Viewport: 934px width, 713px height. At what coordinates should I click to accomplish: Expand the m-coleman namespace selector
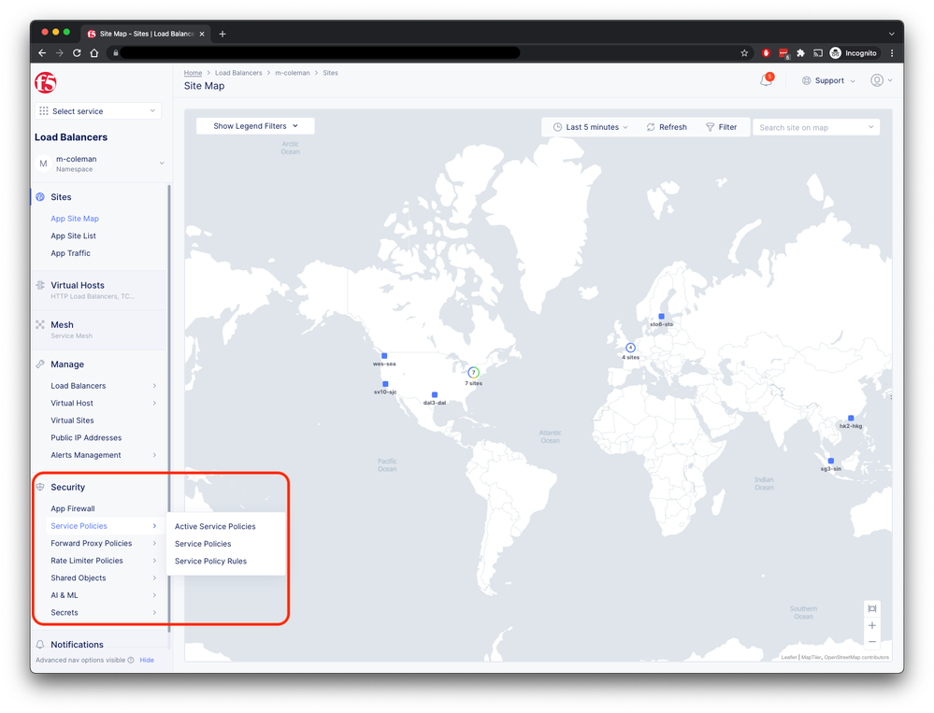click(98, 164)
